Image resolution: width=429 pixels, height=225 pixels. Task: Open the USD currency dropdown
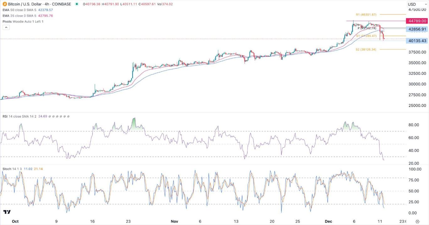coord(416,4)
